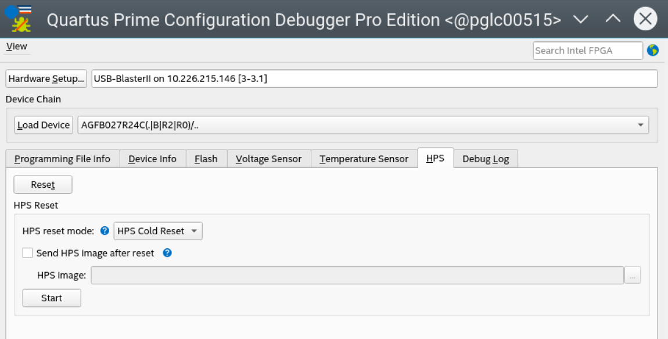Viewport: 668px width, 339px height.
Task: Open the HPS reset mode dropdown
Action: (x=158, y=231)
